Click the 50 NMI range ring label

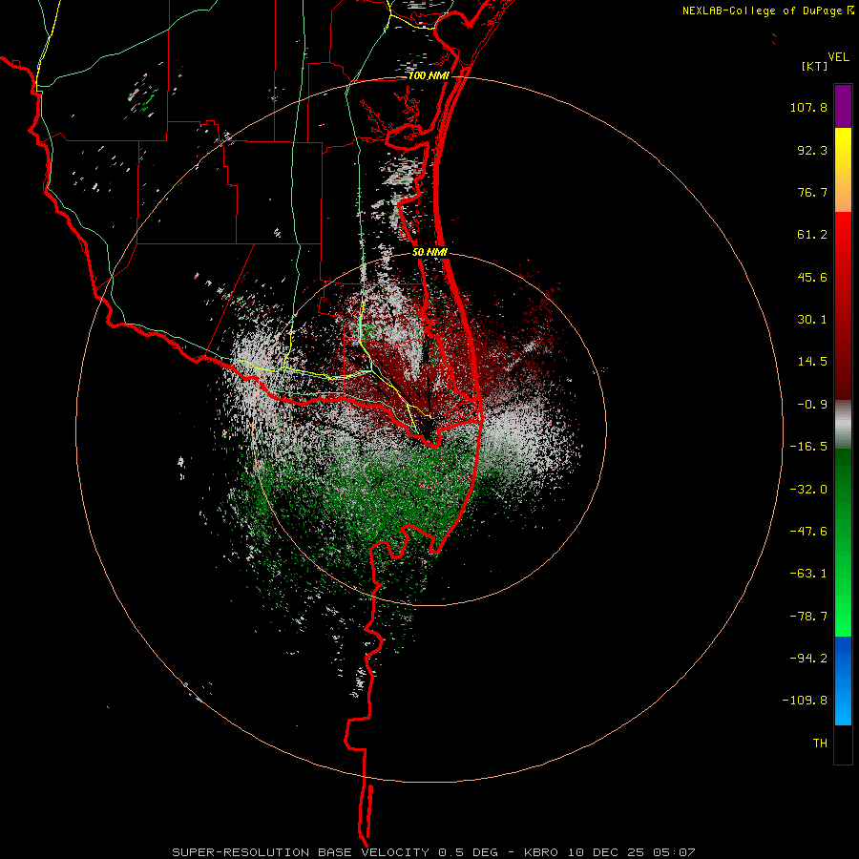(x=430, y=253)
